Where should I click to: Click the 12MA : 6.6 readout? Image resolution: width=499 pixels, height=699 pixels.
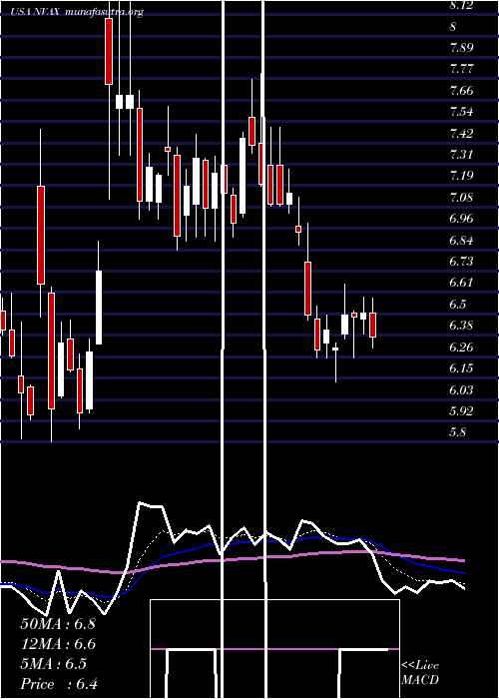coord(58,644)
